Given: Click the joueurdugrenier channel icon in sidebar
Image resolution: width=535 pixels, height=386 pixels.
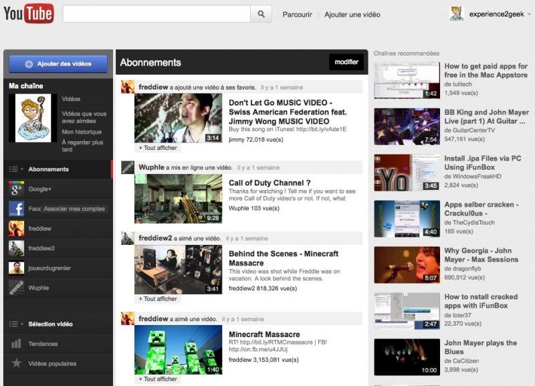Looking at the screenshot, I should pos(16,268).
